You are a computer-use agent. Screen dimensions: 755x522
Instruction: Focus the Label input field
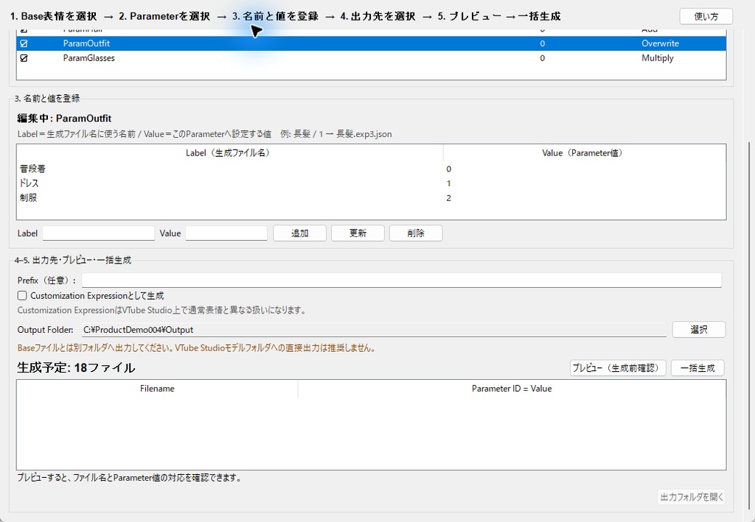(99, 233)
